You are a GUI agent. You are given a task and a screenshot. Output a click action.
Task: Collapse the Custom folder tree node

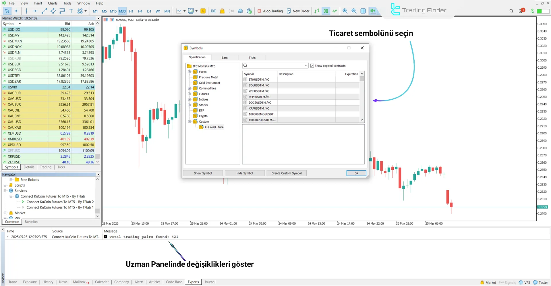pyautogui.click(x=189, y=121)
